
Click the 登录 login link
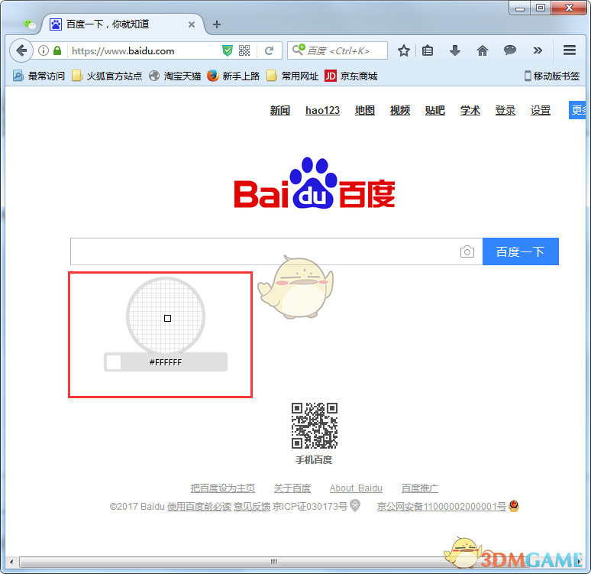[x=505, y=110]
